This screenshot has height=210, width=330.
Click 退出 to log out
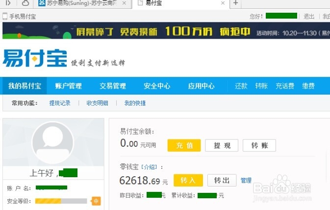point(309,16)
